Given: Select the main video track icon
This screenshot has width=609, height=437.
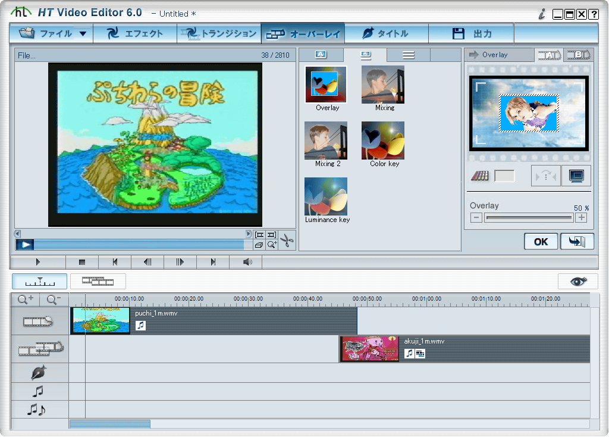Looking at the screenshot, I should coord(37,321).
